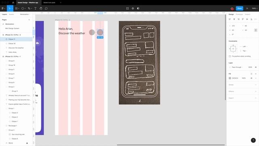
Task: Select the Pen tool
Action: pos(30,8)
